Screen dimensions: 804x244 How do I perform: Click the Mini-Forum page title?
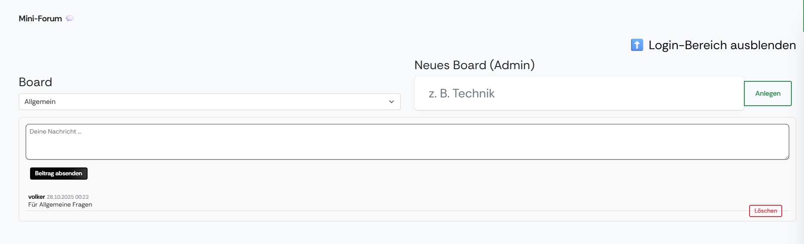[x=40, y=19]
